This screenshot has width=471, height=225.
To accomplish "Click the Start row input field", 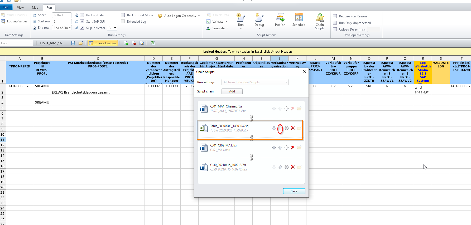I will tap(62, 22).
